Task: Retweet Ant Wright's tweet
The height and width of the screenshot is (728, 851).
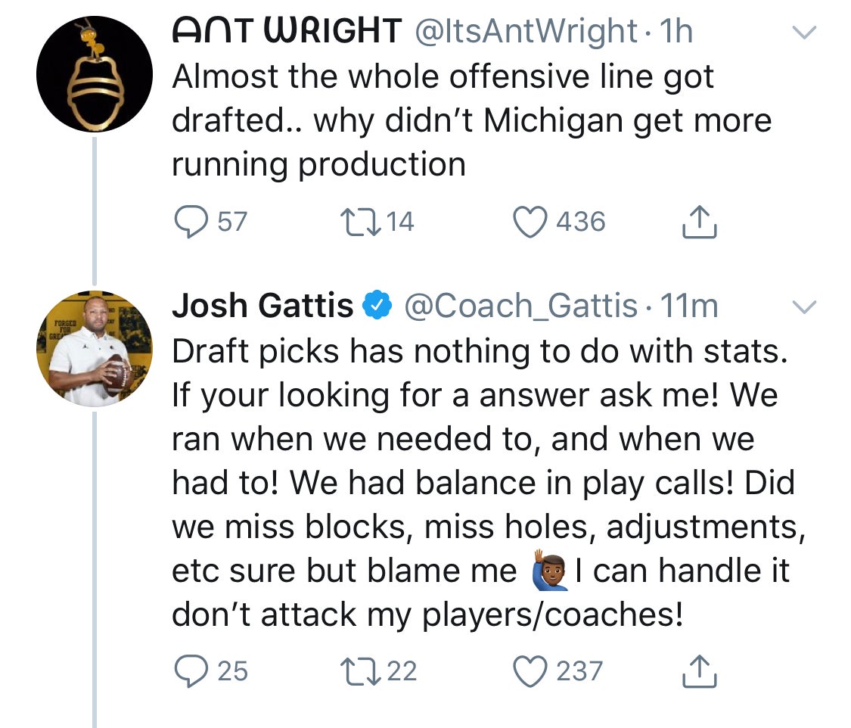Action: 360,222
